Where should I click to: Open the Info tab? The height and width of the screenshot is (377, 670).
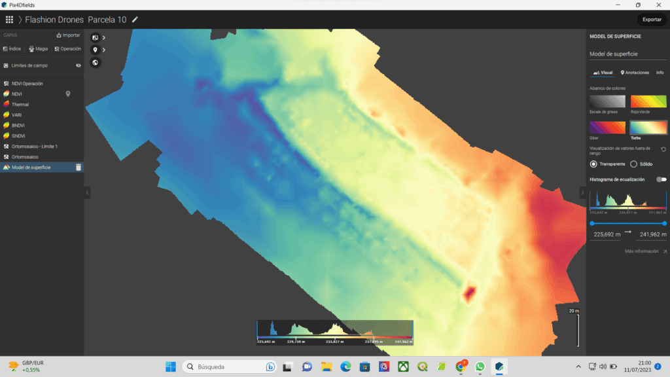coord(660,73)
